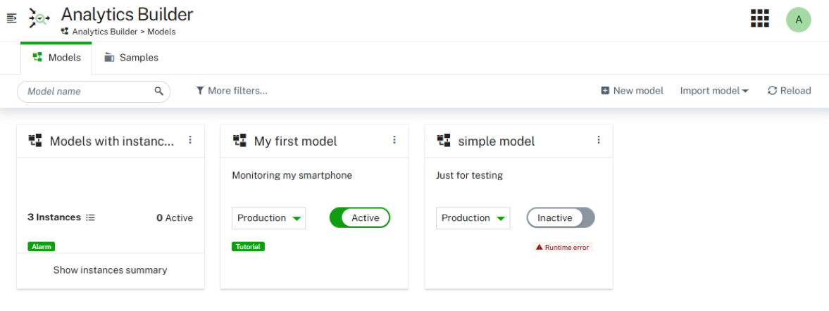Image resolution: width=829 pixels, height=311 pixels.
Task: Click the 'Models with instanc...' card title
Action: click(x=111, y=141)
